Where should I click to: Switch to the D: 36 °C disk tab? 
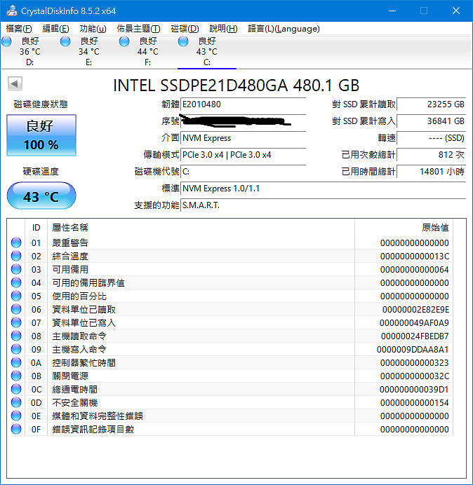tap(30, 51)
